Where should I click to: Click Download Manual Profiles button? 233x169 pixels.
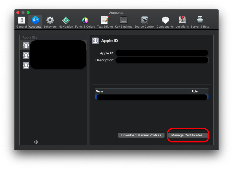pos(141,135)
